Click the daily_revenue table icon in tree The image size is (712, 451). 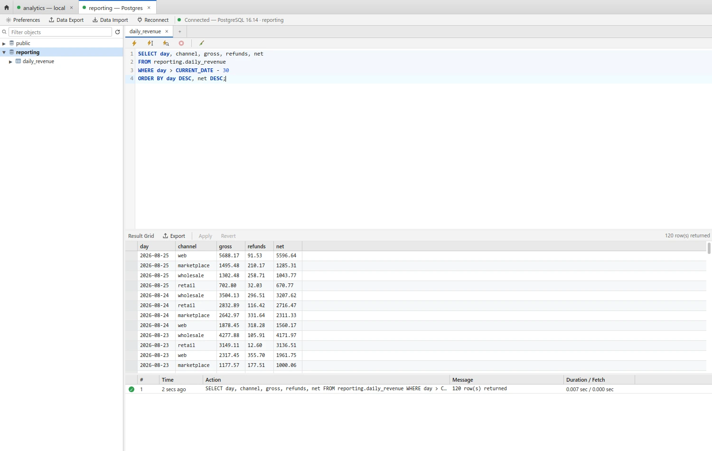(18, 61)
